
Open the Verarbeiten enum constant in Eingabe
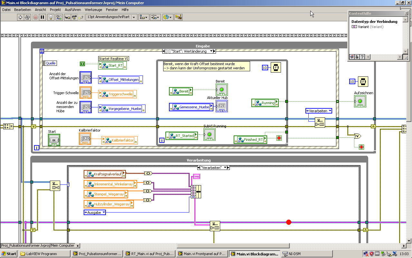319,111
